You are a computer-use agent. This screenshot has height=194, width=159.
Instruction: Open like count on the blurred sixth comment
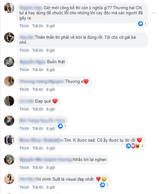62,126
